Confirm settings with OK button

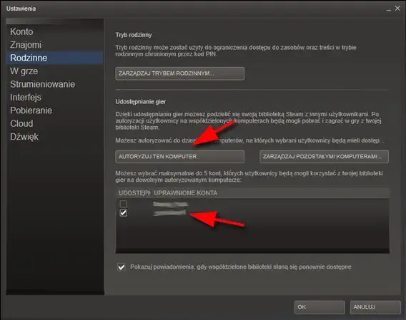(x=320, y=307)
